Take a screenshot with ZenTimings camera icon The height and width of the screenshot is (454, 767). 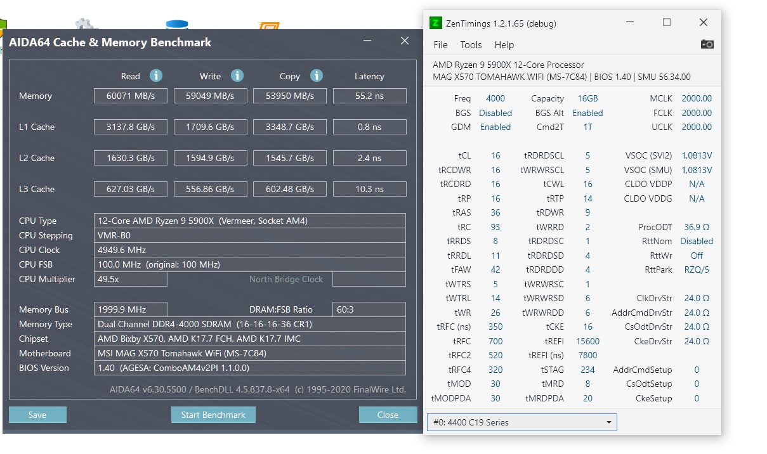pos(707,44)
